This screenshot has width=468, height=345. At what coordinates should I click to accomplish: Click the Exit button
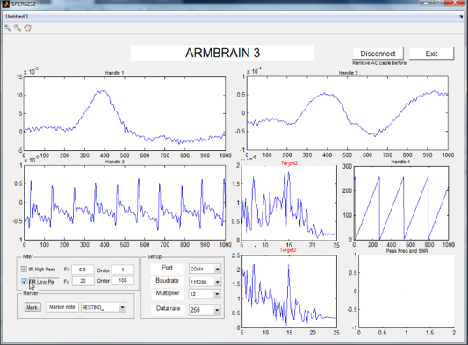[x=432, y=54]
